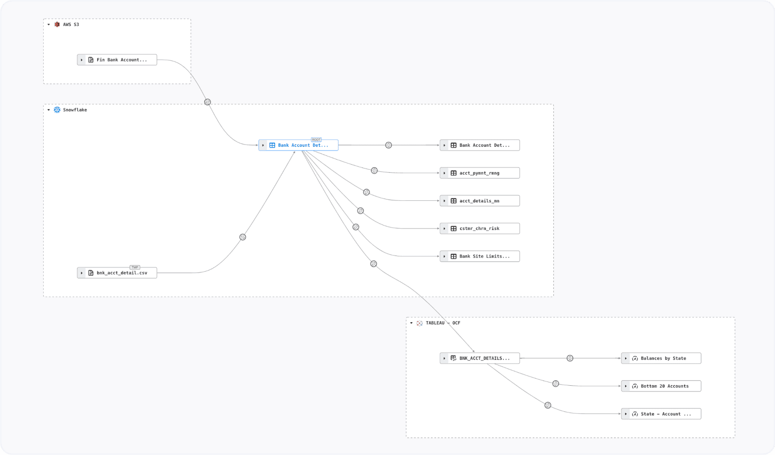Click the ROOT badge on the Bank Account node

click(x=316, y=139)
